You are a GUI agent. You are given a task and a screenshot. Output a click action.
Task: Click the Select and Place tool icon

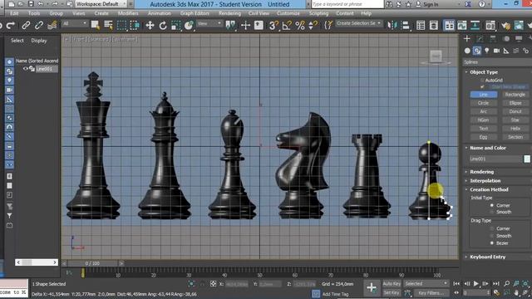click(x=189, y=26)
